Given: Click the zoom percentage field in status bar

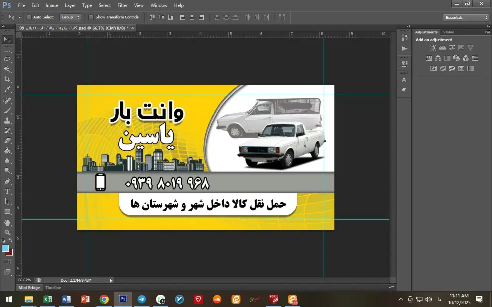Looking at the screenshot, I should coord(24,280).
